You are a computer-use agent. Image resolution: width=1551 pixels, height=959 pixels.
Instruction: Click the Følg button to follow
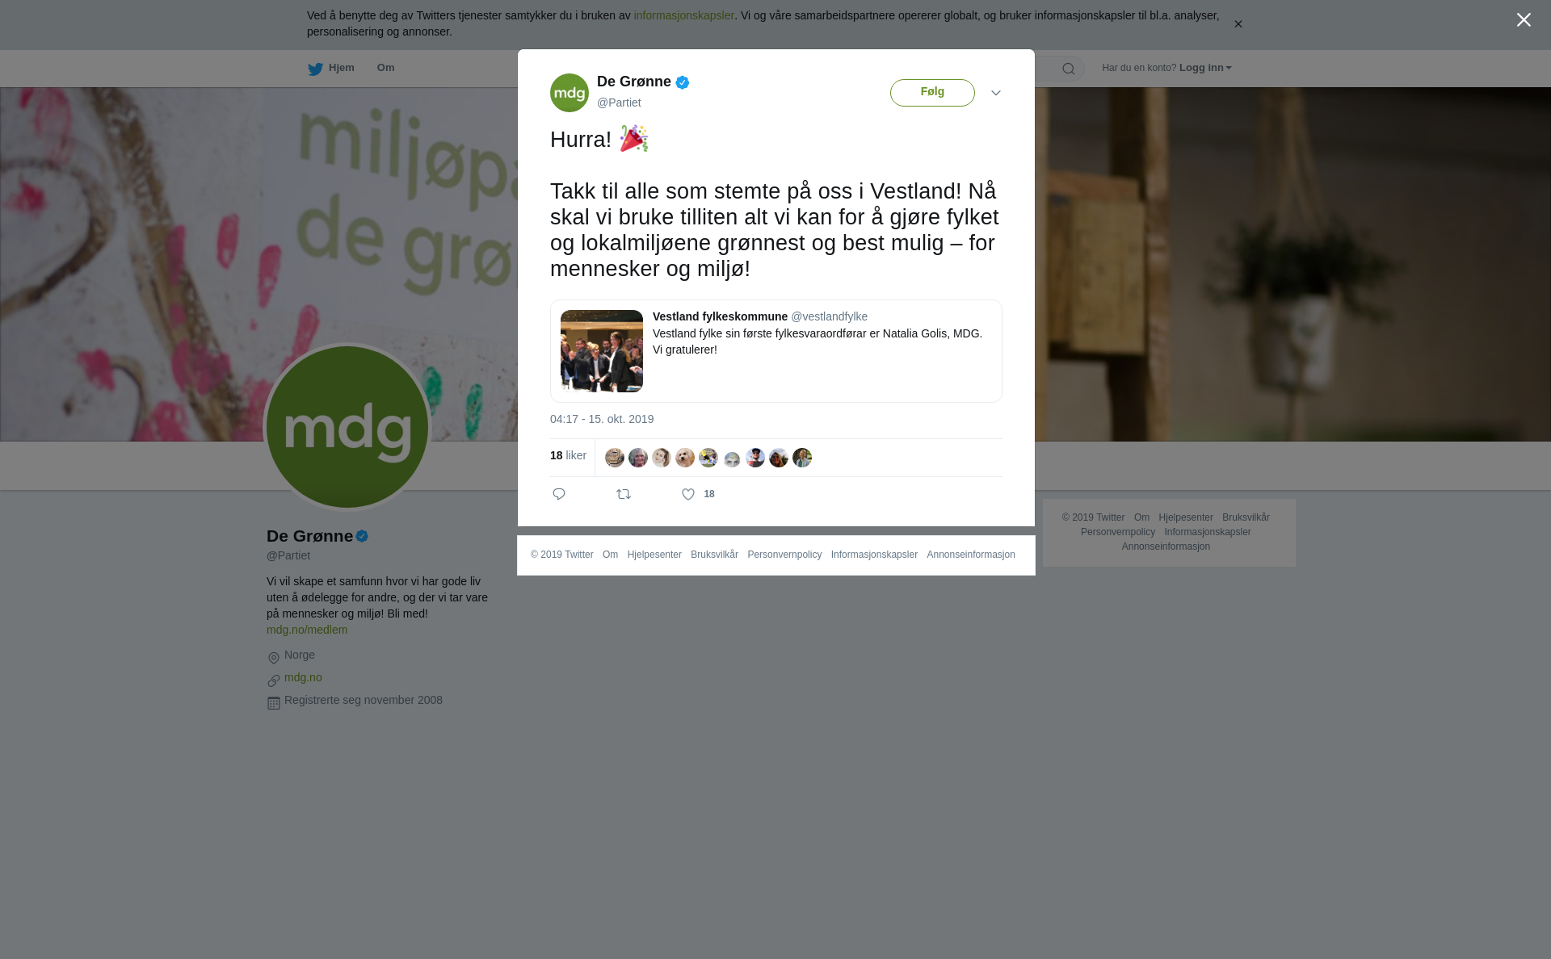tap(932, 93)
